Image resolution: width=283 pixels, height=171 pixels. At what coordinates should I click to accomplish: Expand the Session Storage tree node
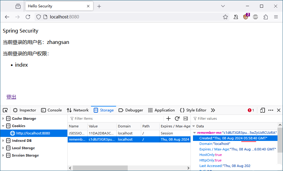3,155
